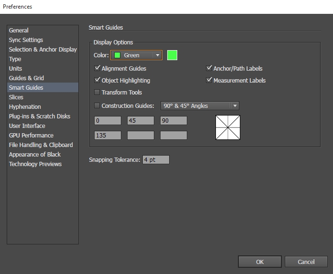Toggle the Measurement Labels checkbox
The width and height of the screenshot is (333, 274).
point(209,80)
